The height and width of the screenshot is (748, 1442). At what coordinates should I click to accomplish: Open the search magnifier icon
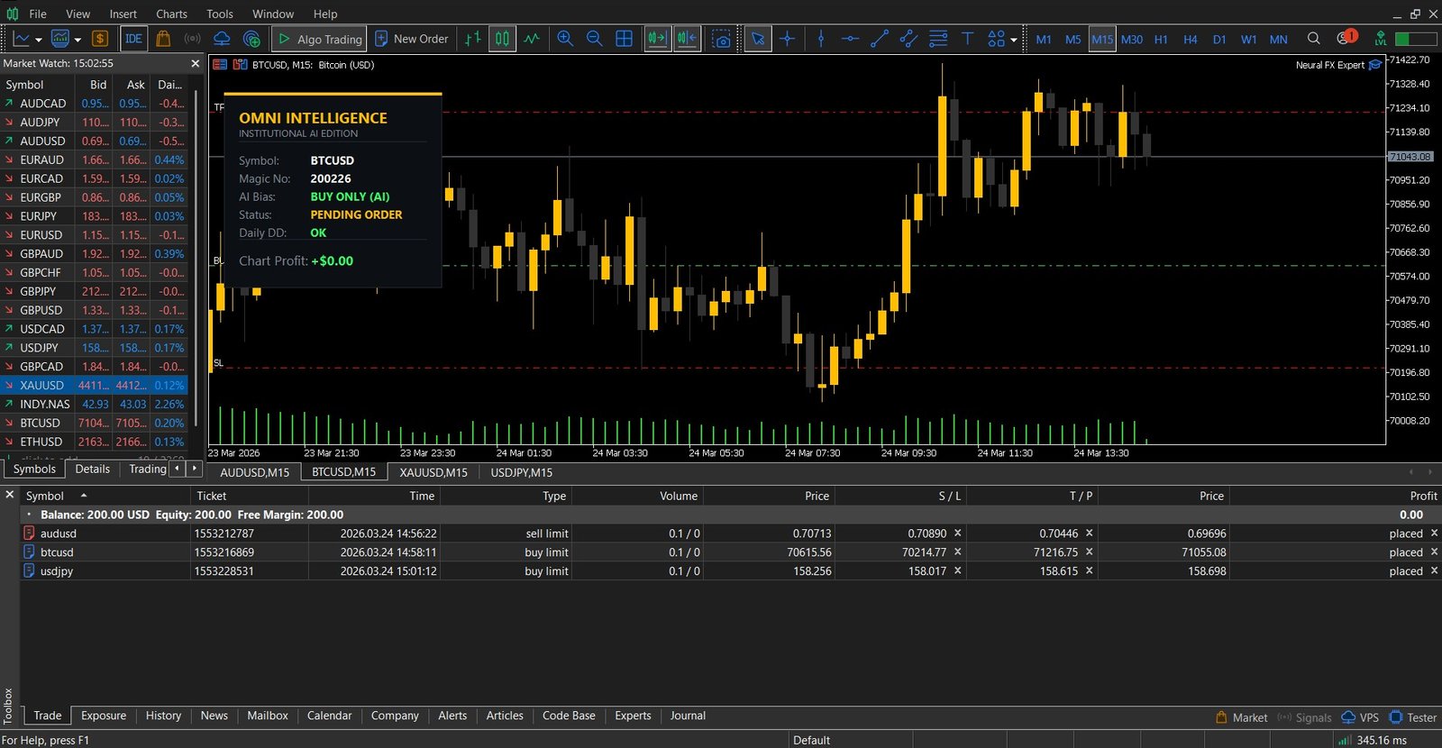(1313, 39)
